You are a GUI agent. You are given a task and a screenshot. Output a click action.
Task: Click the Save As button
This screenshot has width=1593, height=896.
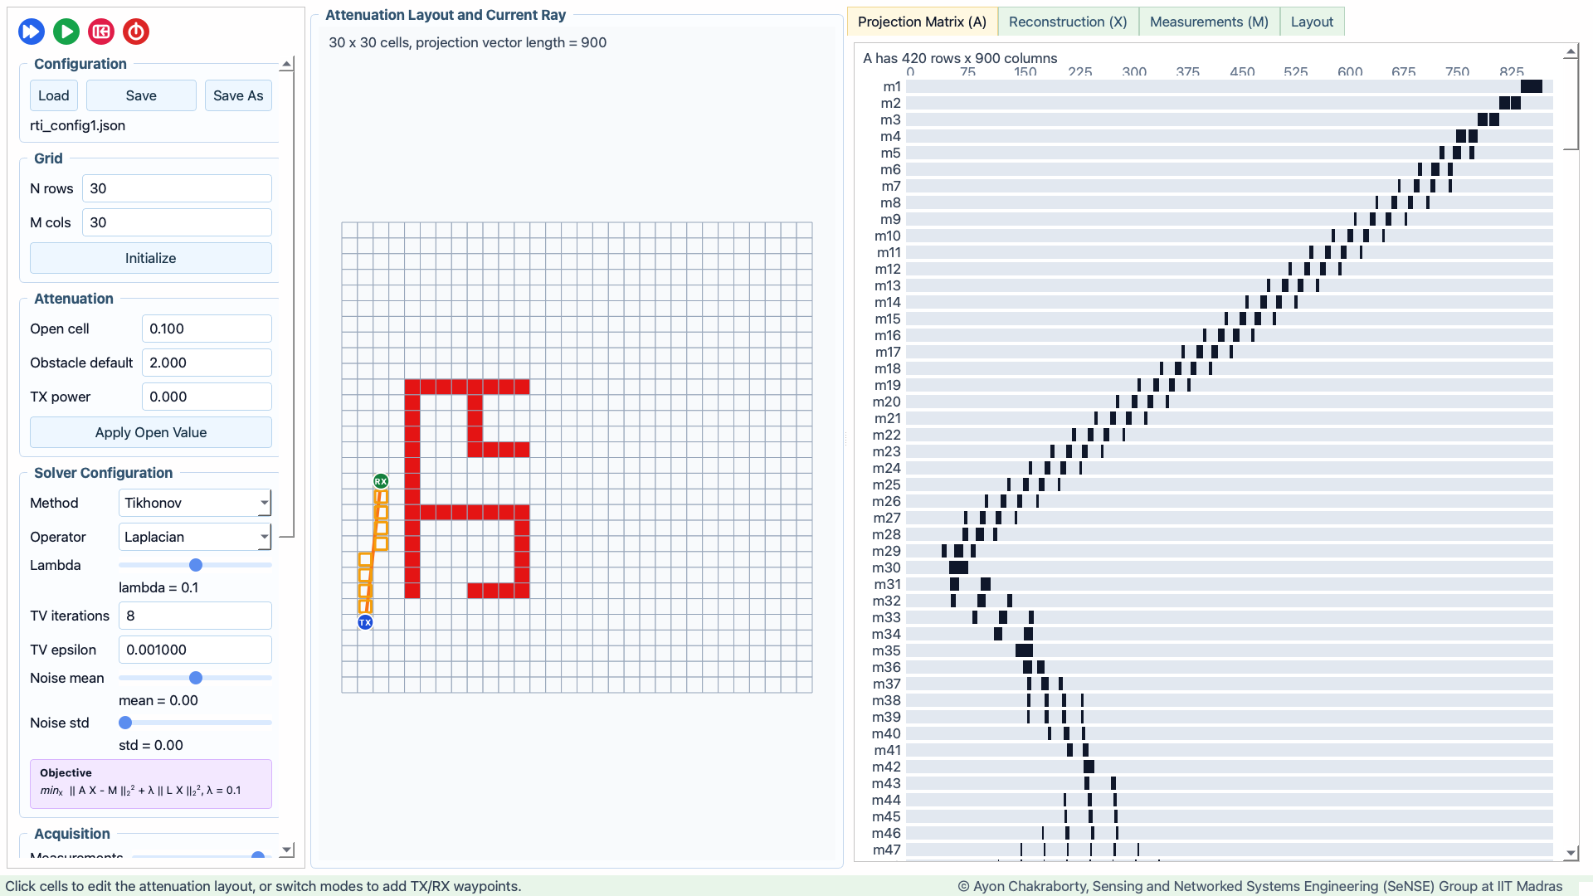pos(238,95)
